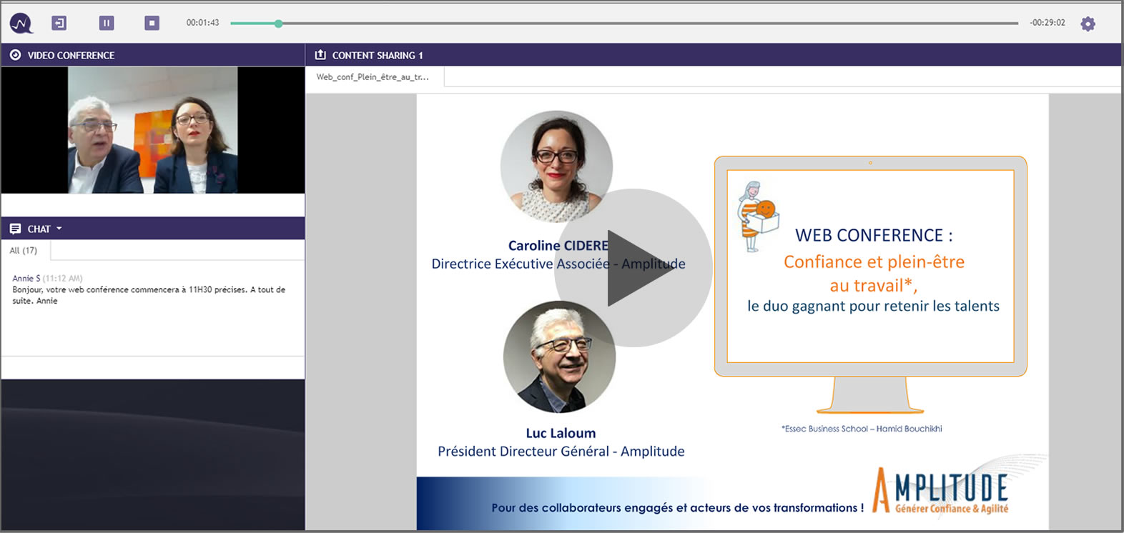
Task: Click the VIDEO CONFERENCE panel header
Action: pos(152,55)
